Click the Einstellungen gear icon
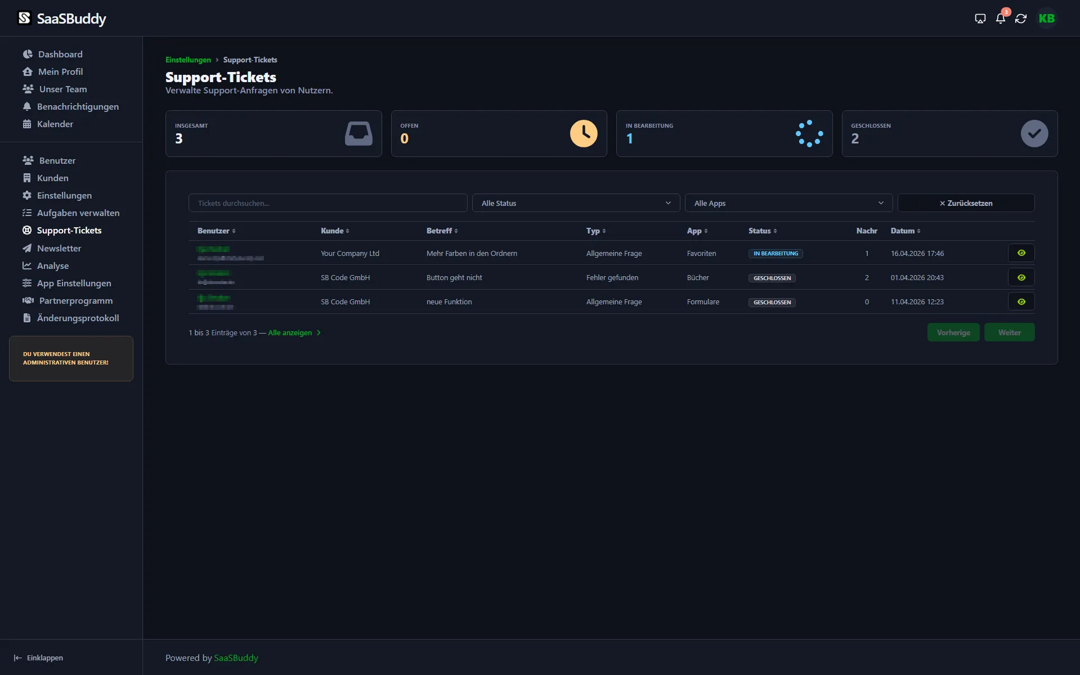Viewport: 1080px width, 675px height. [27, 195]
